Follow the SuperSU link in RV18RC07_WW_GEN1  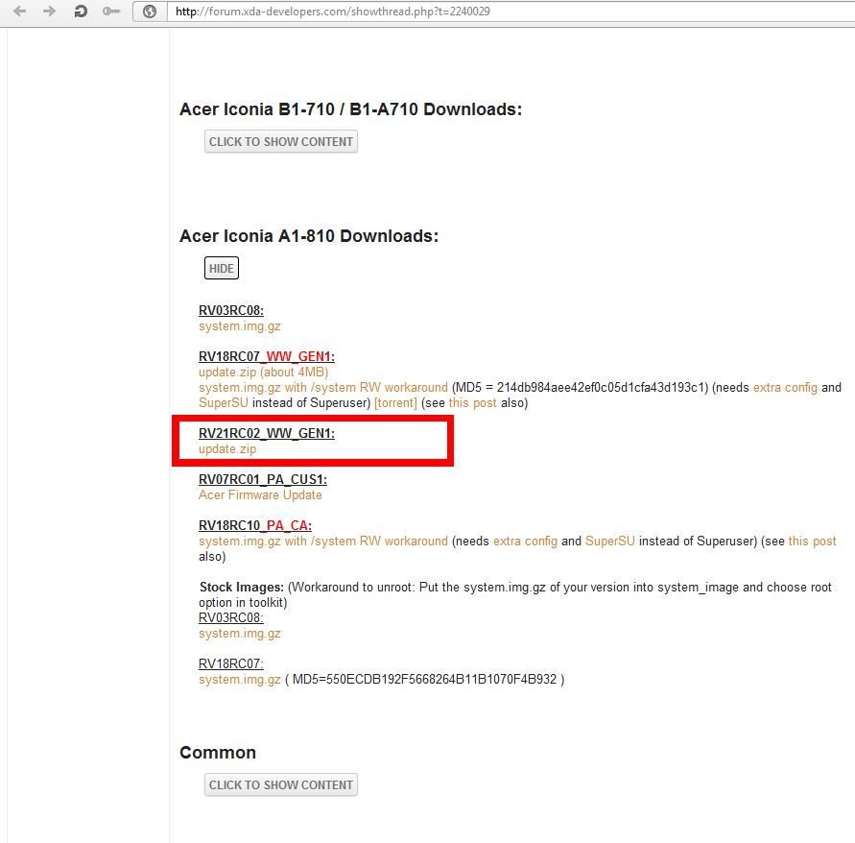(x=223, y=402)
